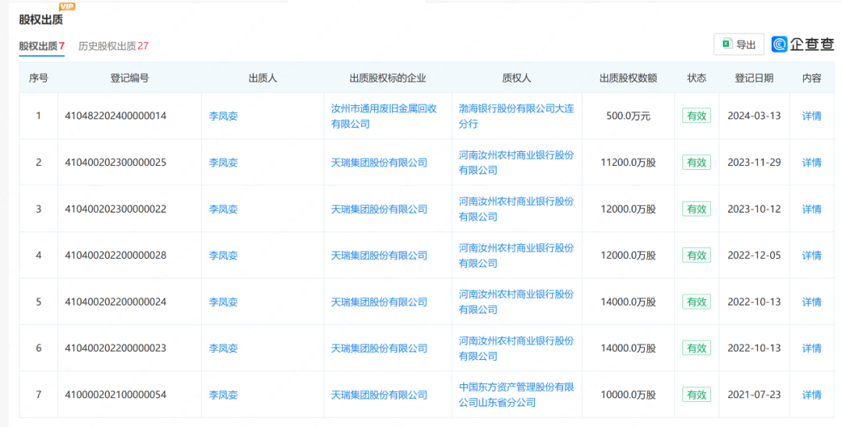The height and width of the screenshot is (427, 842).
Task: Open 详情 for registration 410400202200000023
Action: click(x=812, y=348)
